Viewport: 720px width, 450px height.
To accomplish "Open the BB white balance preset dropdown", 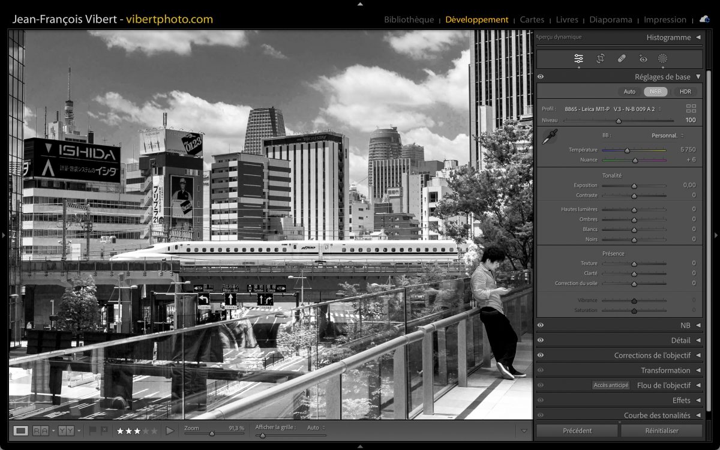I will (667, 136).
